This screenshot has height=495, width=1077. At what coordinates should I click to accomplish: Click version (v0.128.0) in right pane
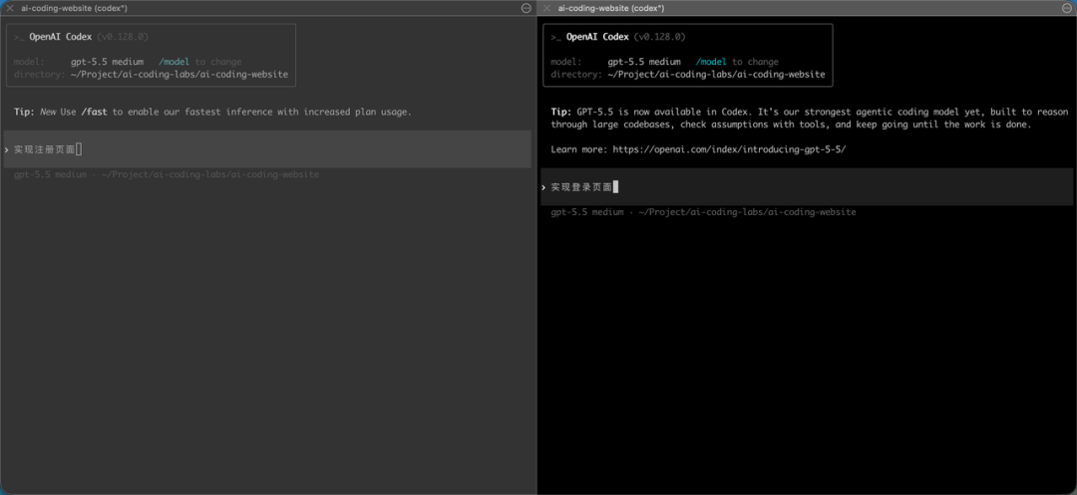pyautogui.click(x=660, y=37)
